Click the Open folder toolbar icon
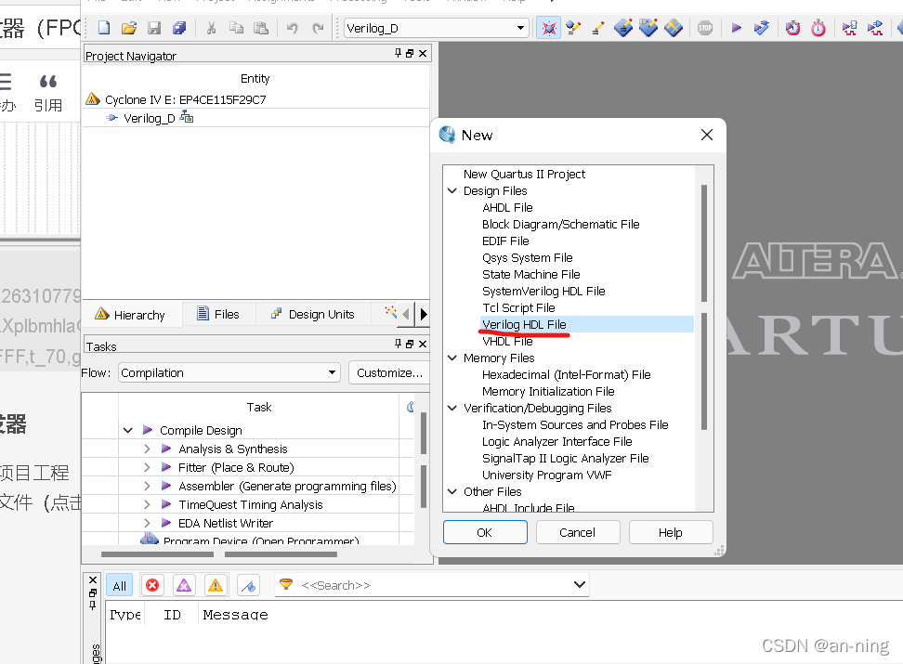Image resolution: width=903 pixels, height=664 pixels. (129, 28)
